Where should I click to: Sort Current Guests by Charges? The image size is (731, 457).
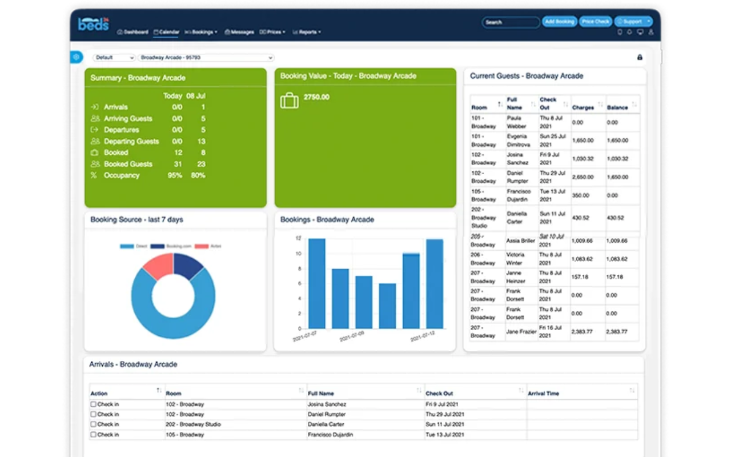point(600,105)
